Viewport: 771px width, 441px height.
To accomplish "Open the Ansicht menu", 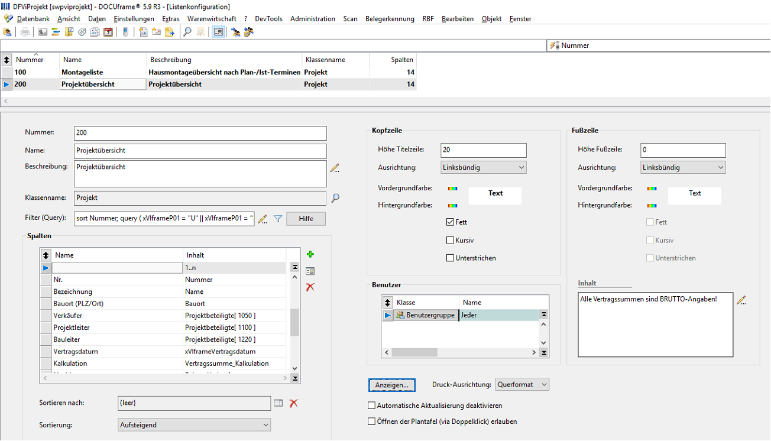I will coord(69,19).
